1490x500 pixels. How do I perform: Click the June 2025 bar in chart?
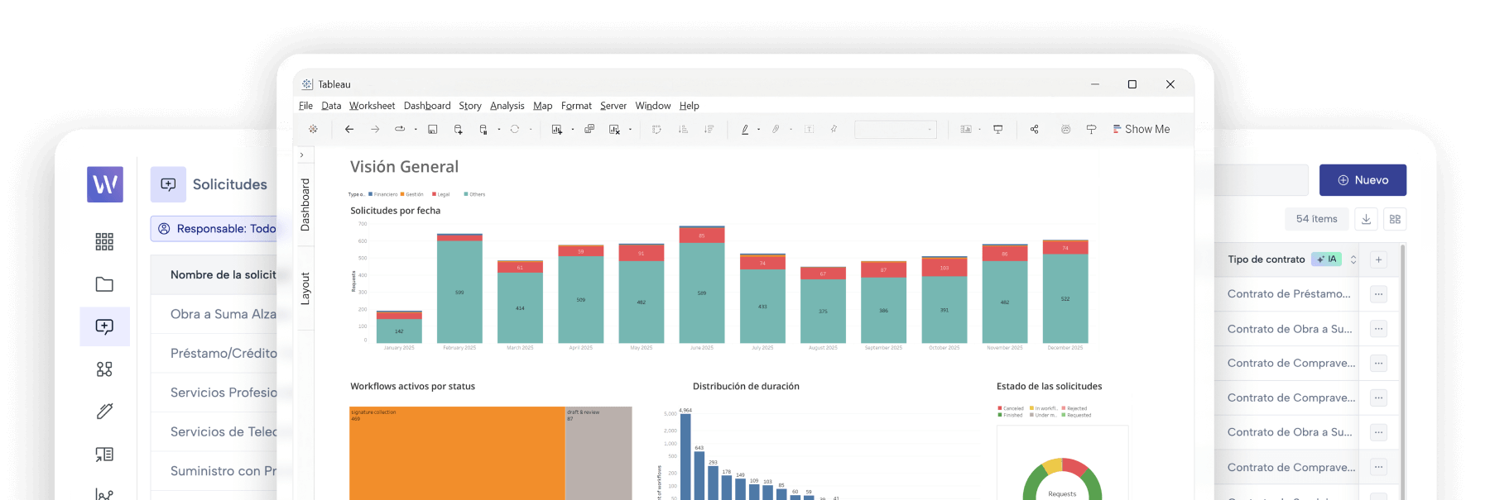702,284
